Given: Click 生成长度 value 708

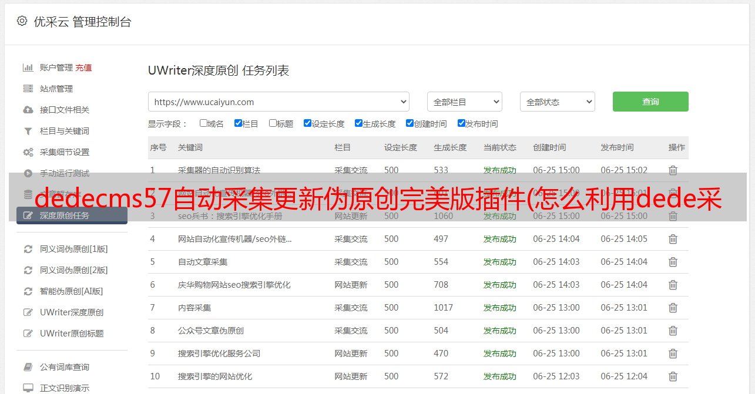Looking at the screenshot, I should click(441, 285).
